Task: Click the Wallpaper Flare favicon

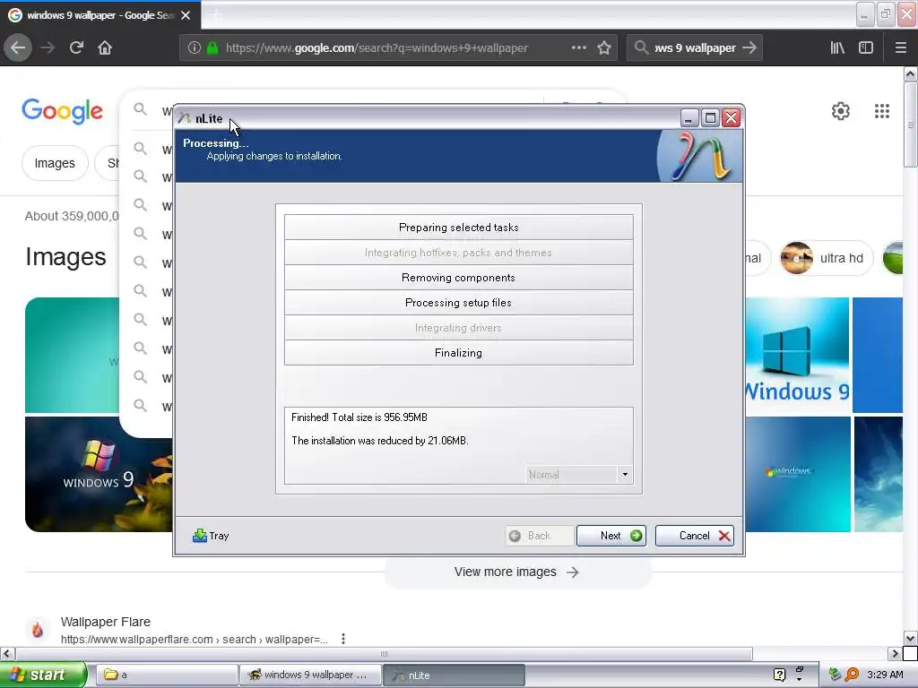Action: tap(38, 630)
